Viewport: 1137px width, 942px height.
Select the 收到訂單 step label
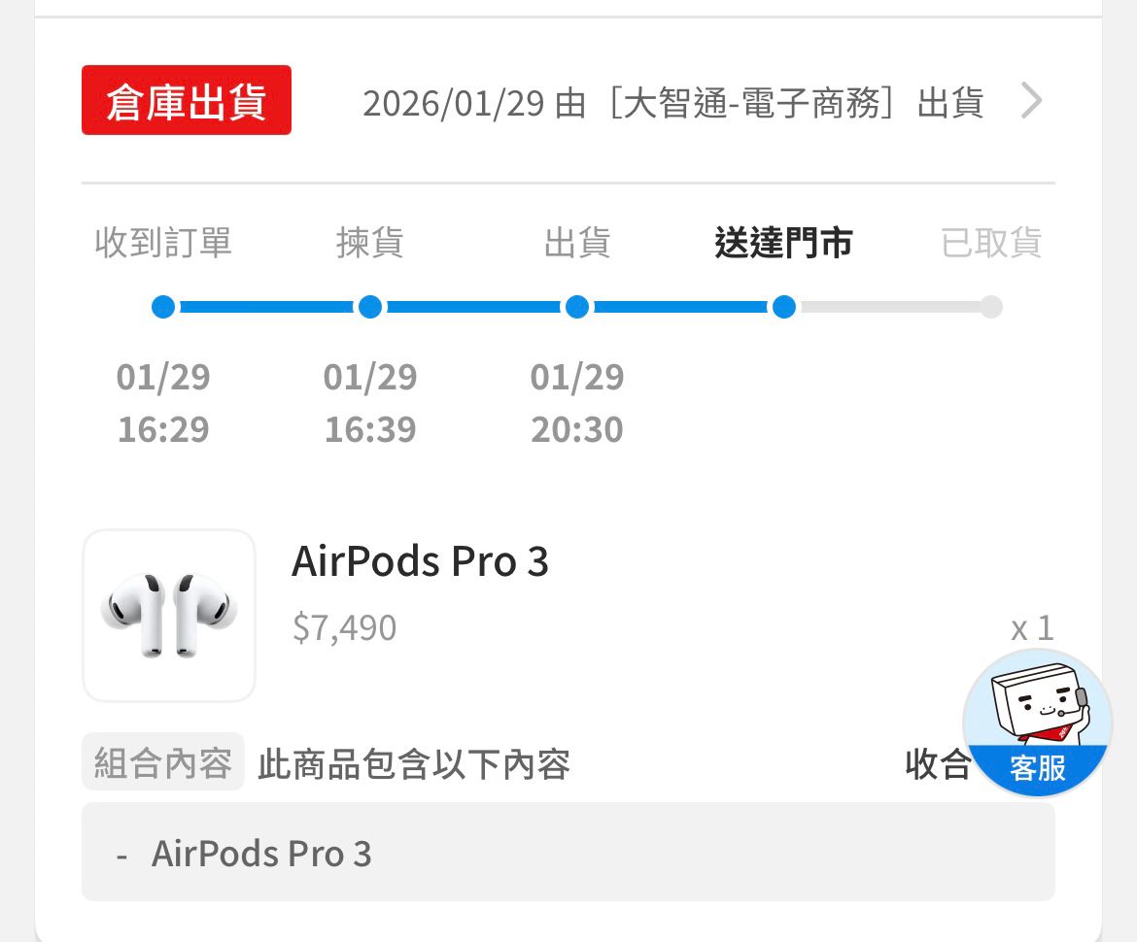coord(163,243)
